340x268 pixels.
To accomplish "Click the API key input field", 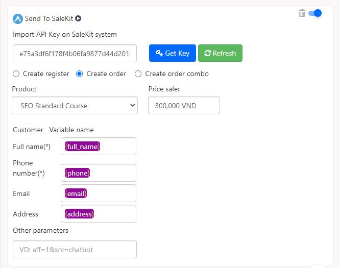I will 75,54.
